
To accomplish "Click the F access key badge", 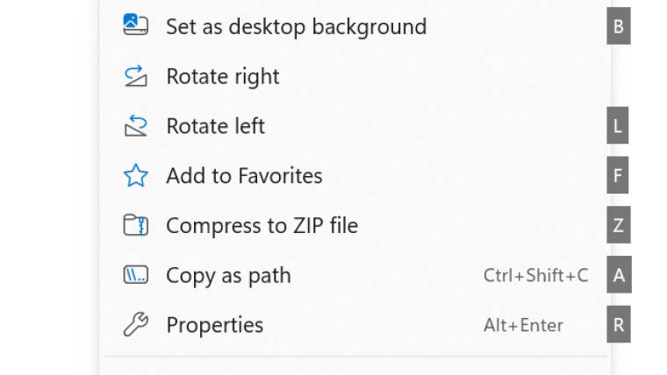I will pos(618,175).
